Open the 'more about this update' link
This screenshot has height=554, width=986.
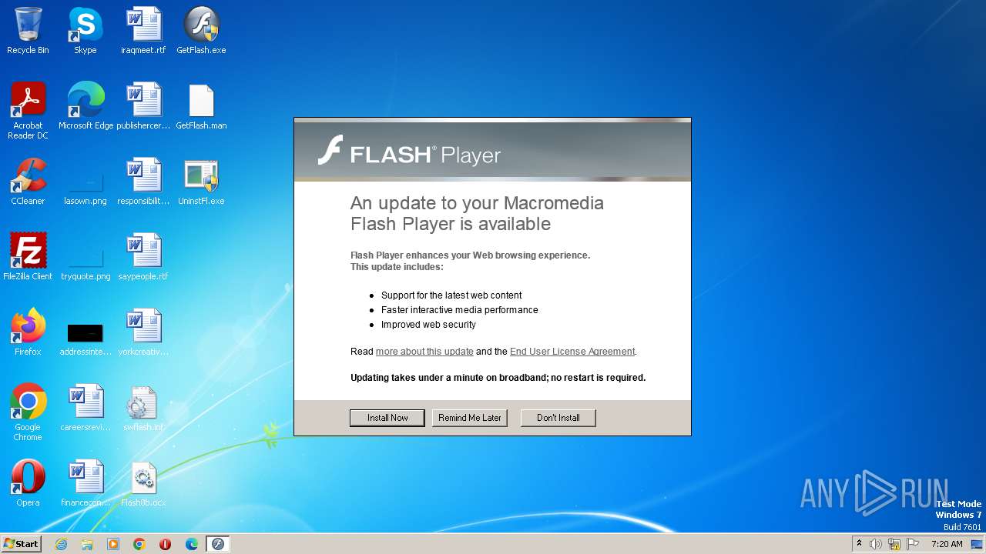[x=424, y=352]
